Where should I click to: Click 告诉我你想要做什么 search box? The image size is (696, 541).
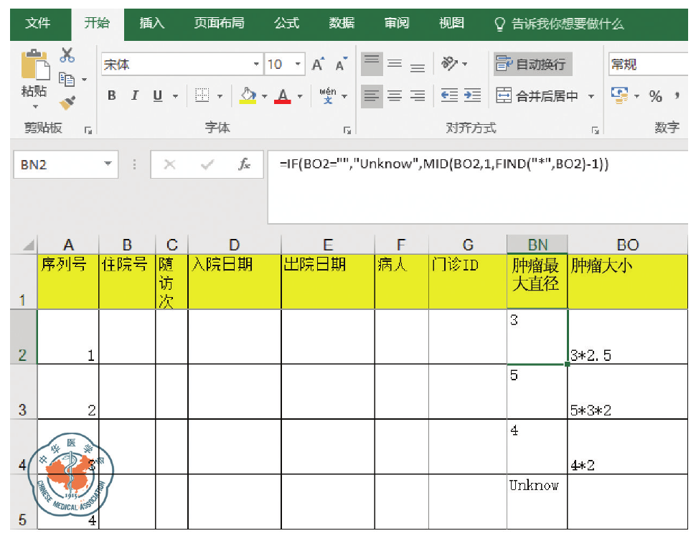[567, 24]
